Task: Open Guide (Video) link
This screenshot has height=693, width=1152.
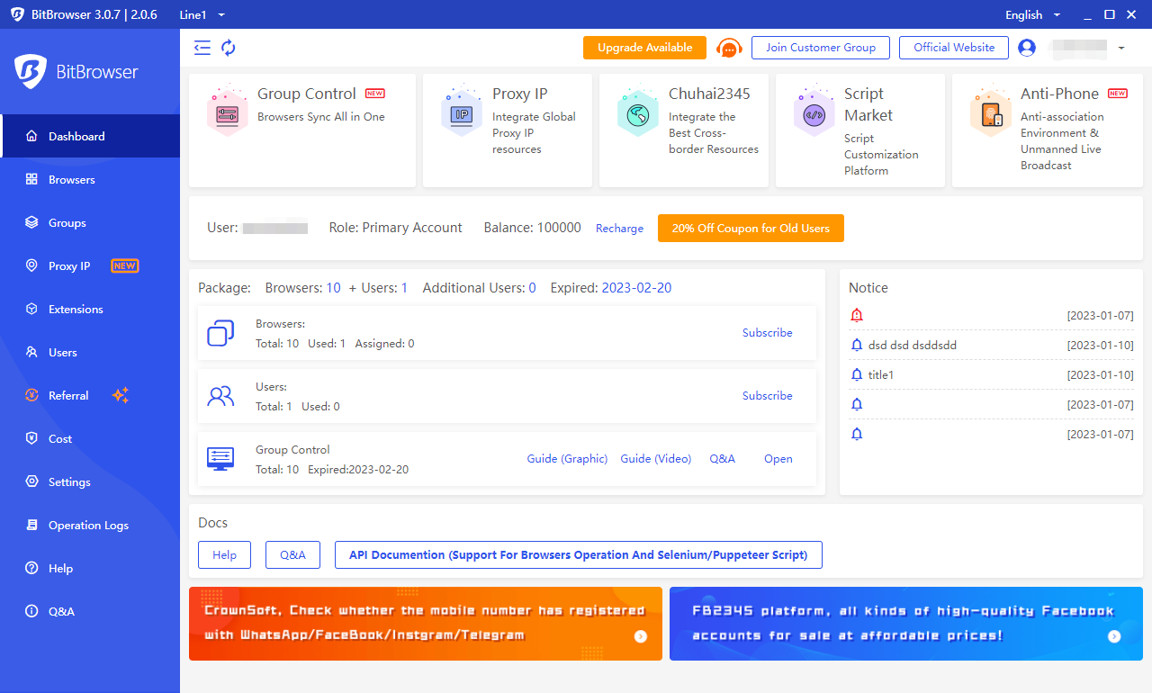Action: [656, 459]
